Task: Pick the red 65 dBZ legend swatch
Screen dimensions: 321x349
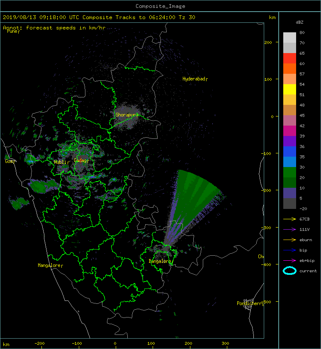Action: (x=289, y=58)
